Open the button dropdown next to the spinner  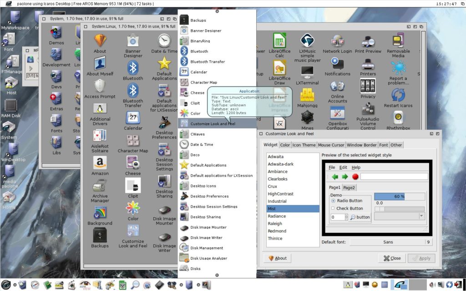(x=360, y=217)
